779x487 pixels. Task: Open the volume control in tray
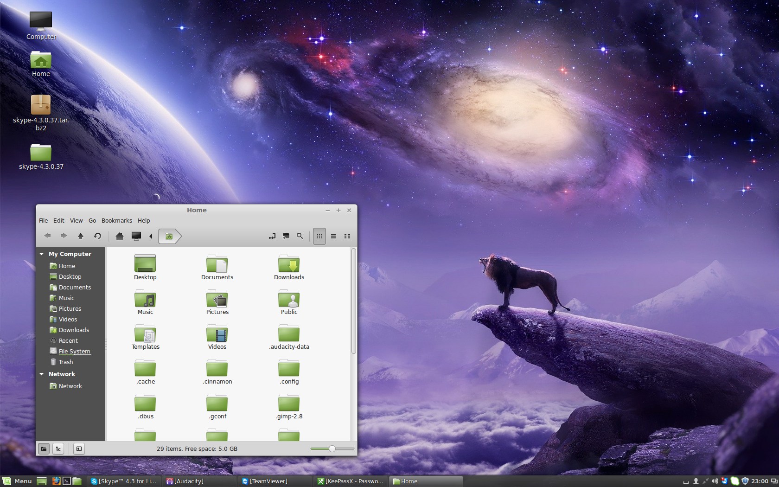[715, 481]
